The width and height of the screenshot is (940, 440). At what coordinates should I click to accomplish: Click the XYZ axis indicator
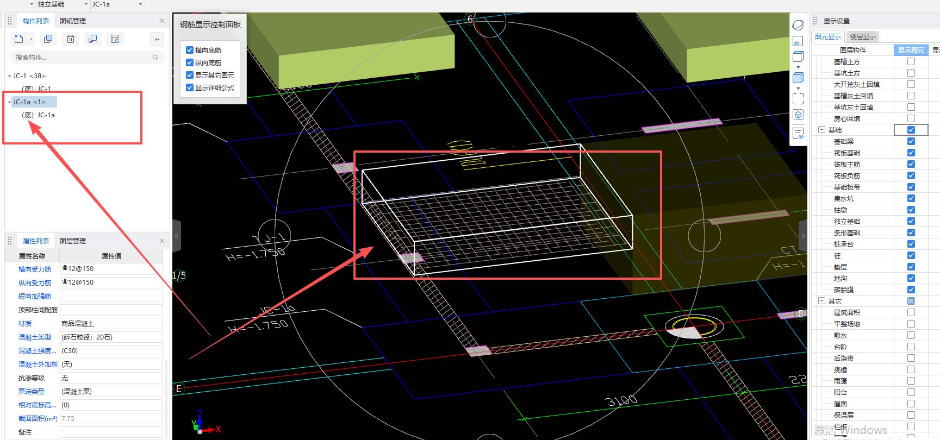pos(205,423)
